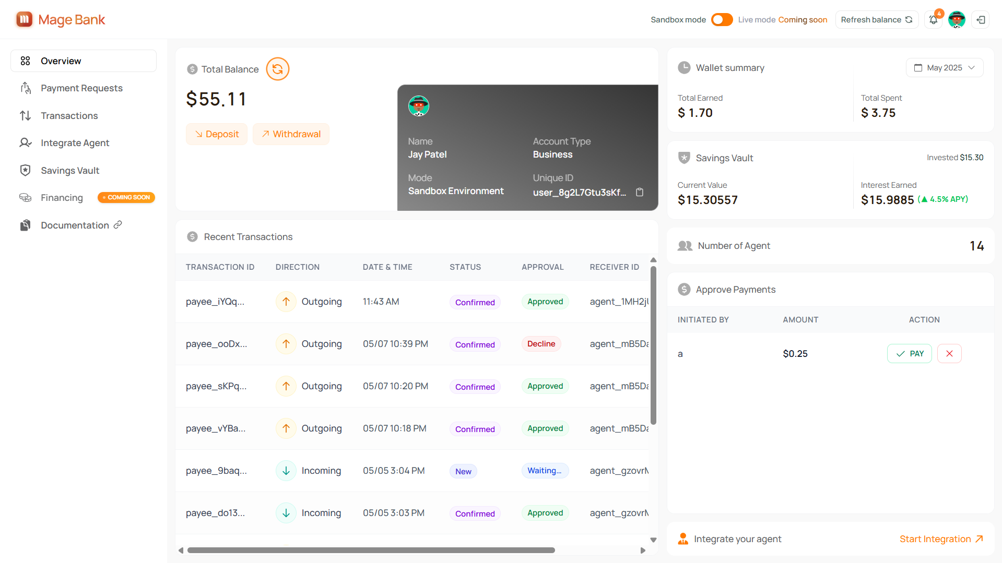Click the Recent Transactions dollar icon
The width and height of the screenshot is (1002, 563).
coord(192,237)
